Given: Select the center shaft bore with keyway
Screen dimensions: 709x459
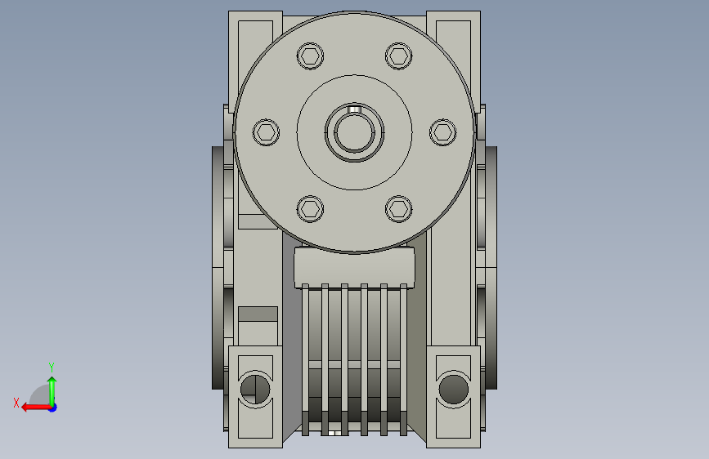Looking at the screenshot, I should pyautogui.click(x=355, y=132).
